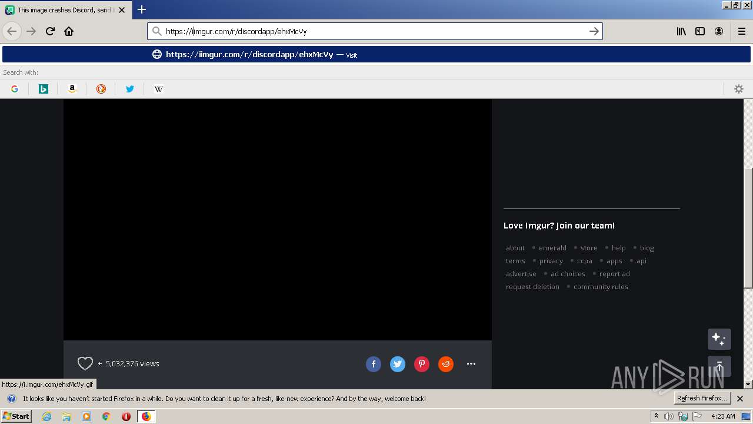Screen dimensions: 753x424
Task: Click into the URL address bar
Action: coord(375,31)
